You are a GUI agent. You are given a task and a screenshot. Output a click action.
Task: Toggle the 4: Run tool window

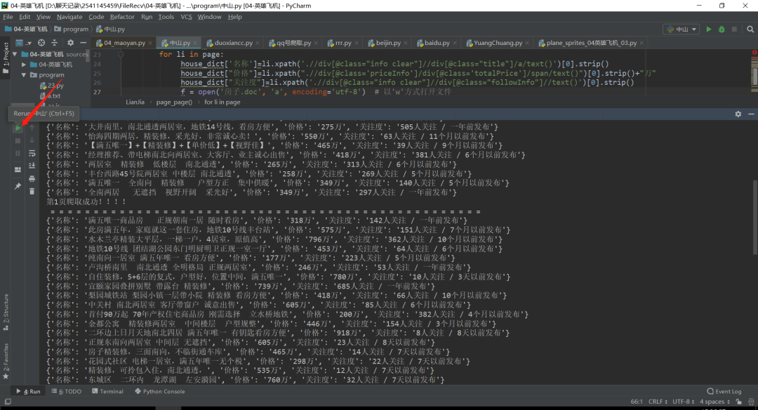tap(29, 392)
